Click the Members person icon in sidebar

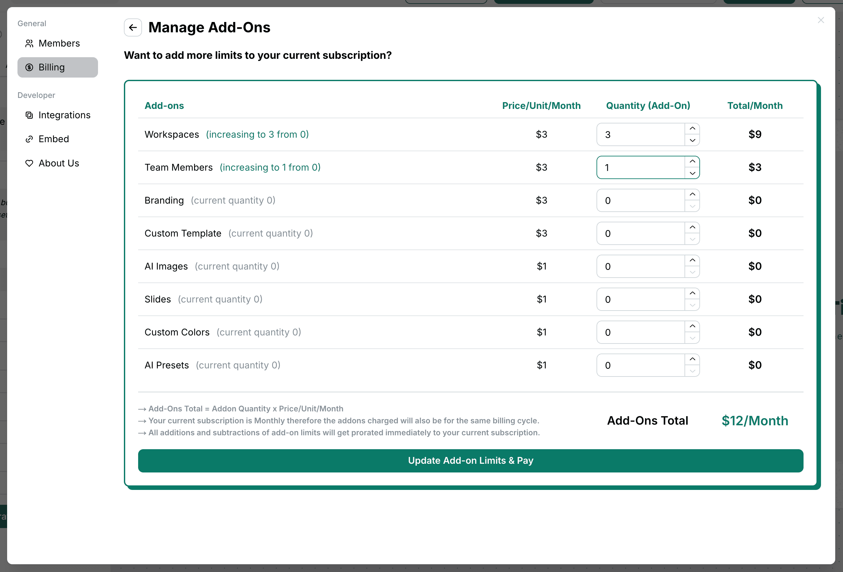(x=30, y=43)
